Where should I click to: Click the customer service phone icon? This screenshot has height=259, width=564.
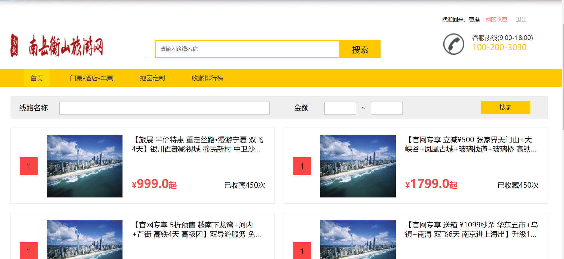(x=453, y=44)
